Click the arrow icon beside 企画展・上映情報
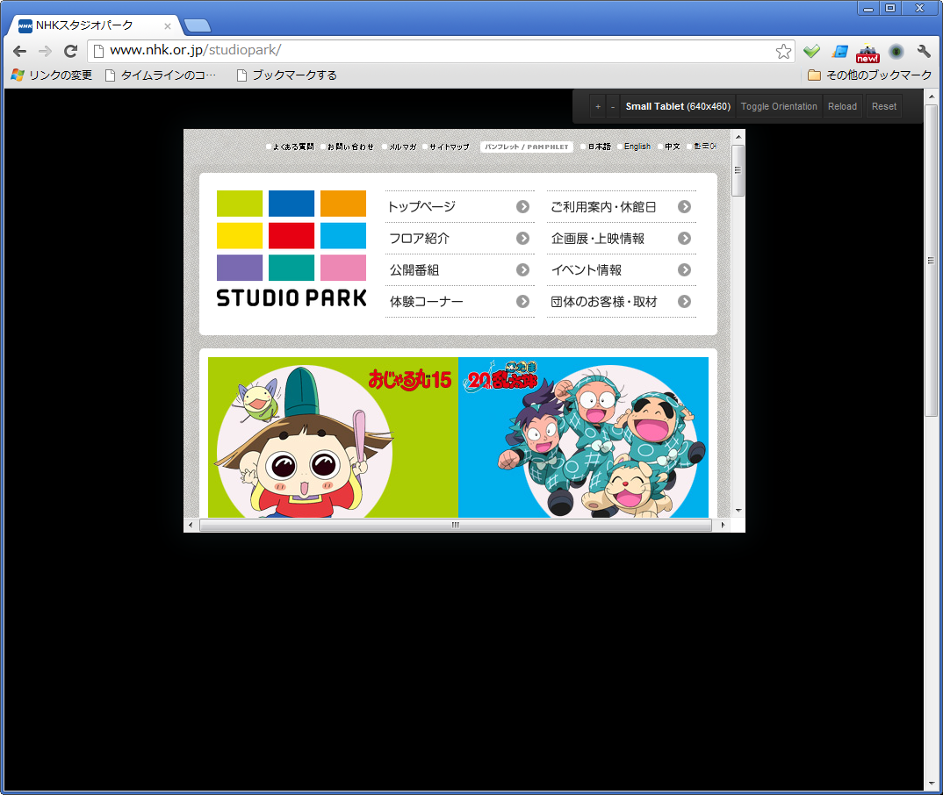Image resolution: width=943 pixels, height=795 pixels. point(684,239)
